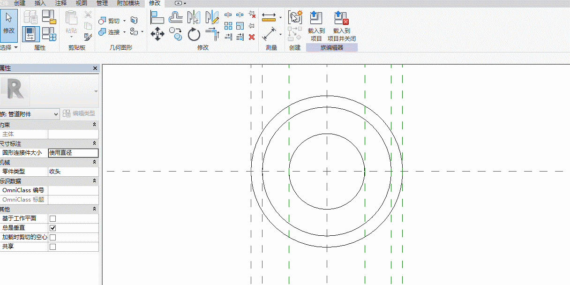The width and height of the screenshot is (570, 285).
Task: Toggle the 共享 checkbox
Action: tap(52, 247)
